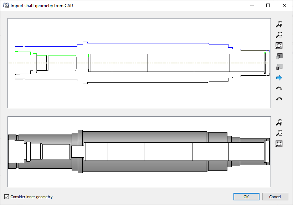The height and width of the screenshot is (205, 293).
Task: Zoom out on the upper 2D contour view
Action: (x=279, y=35)
